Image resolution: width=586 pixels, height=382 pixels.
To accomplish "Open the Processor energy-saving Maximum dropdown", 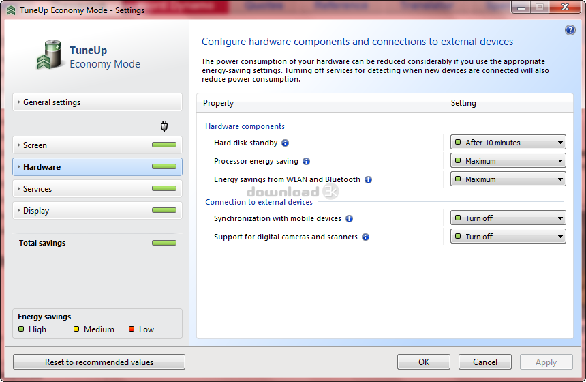I will [x=508, y=161].
